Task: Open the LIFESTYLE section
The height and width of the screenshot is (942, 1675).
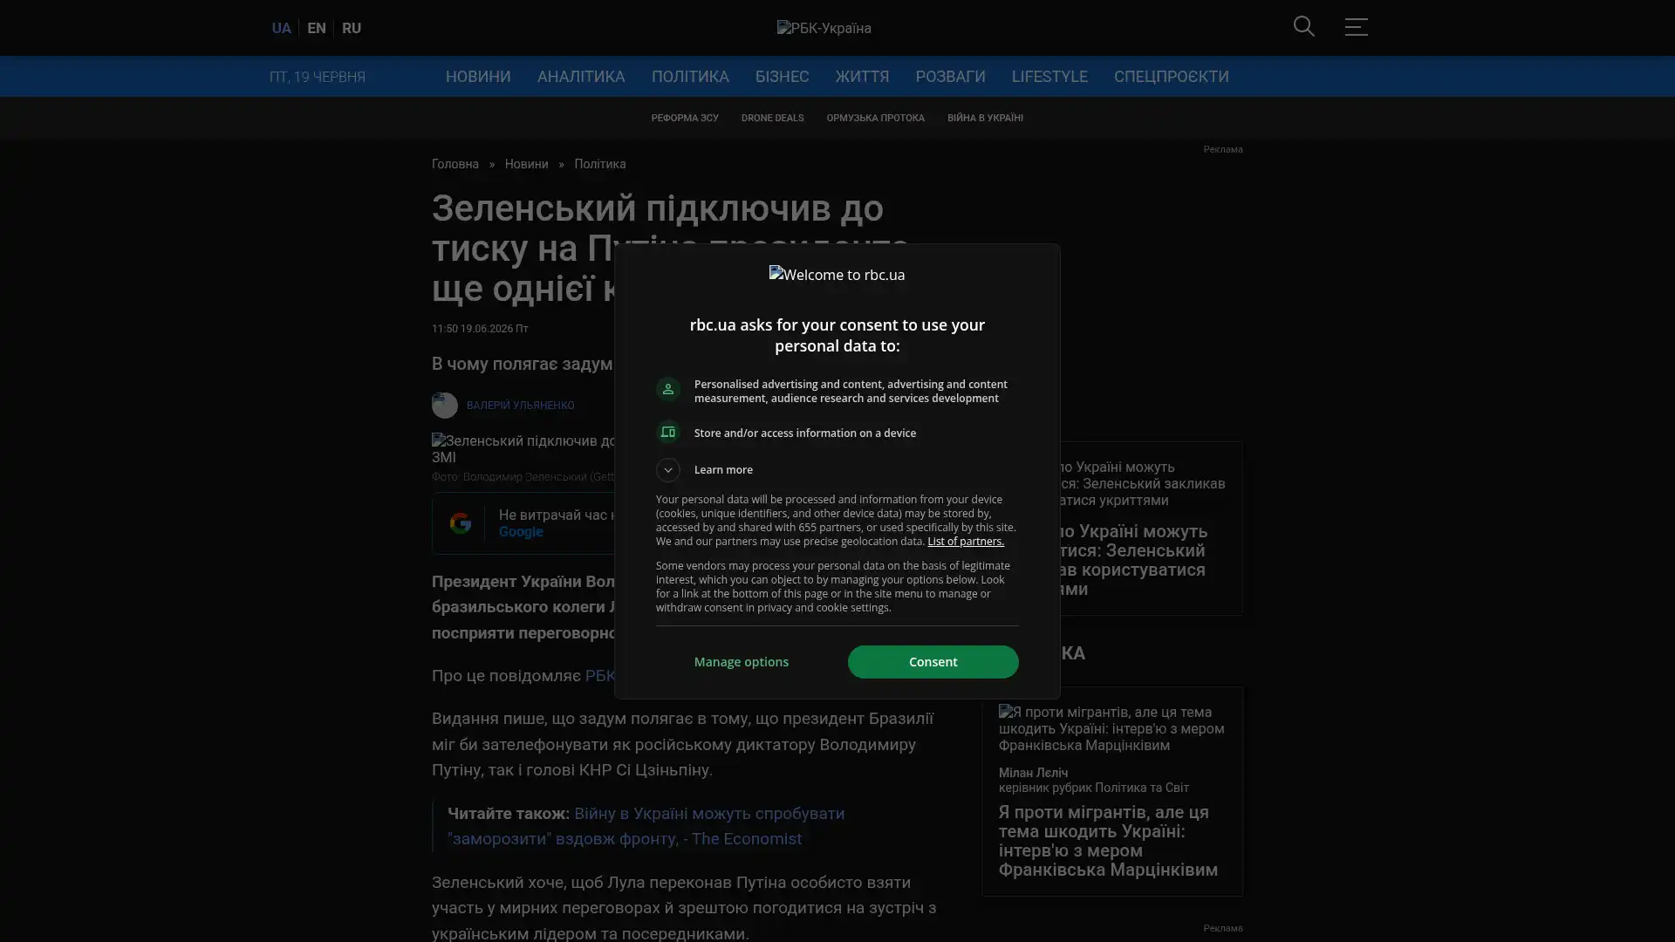Action: coord(1049,77)
